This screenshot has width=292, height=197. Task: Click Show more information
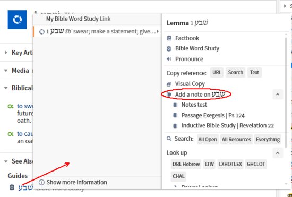tap(77, 182)
